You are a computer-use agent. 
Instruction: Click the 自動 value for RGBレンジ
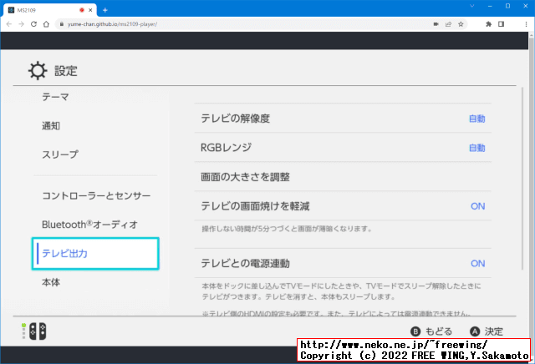point(477,148)
